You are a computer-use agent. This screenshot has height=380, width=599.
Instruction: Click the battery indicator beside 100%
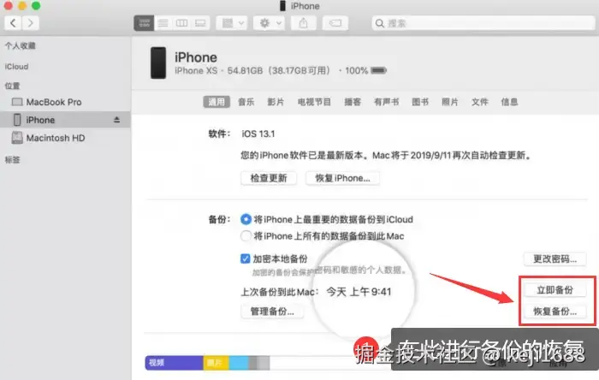378,70
